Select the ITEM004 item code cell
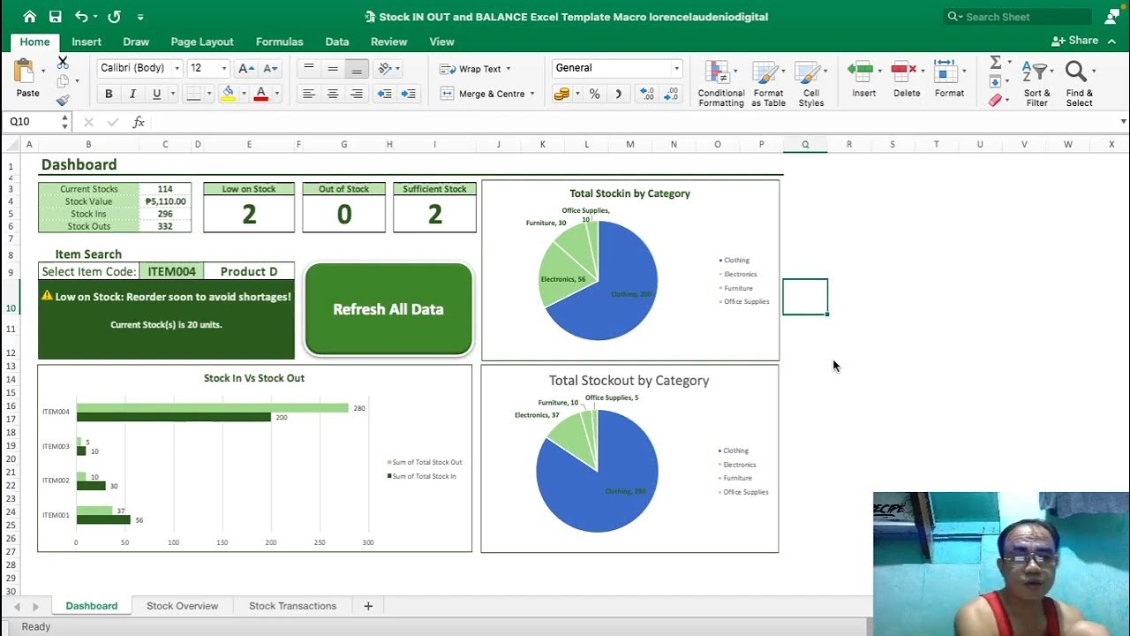This screenshot has height=636, width=1130. [171, 271]
